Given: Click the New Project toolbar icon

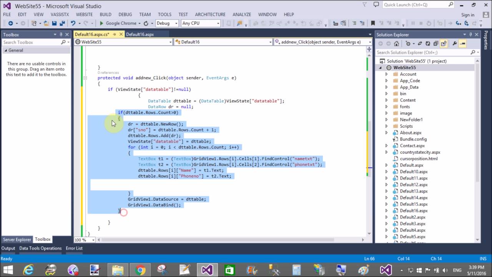Looking at the screenshot, I should 34,23.
